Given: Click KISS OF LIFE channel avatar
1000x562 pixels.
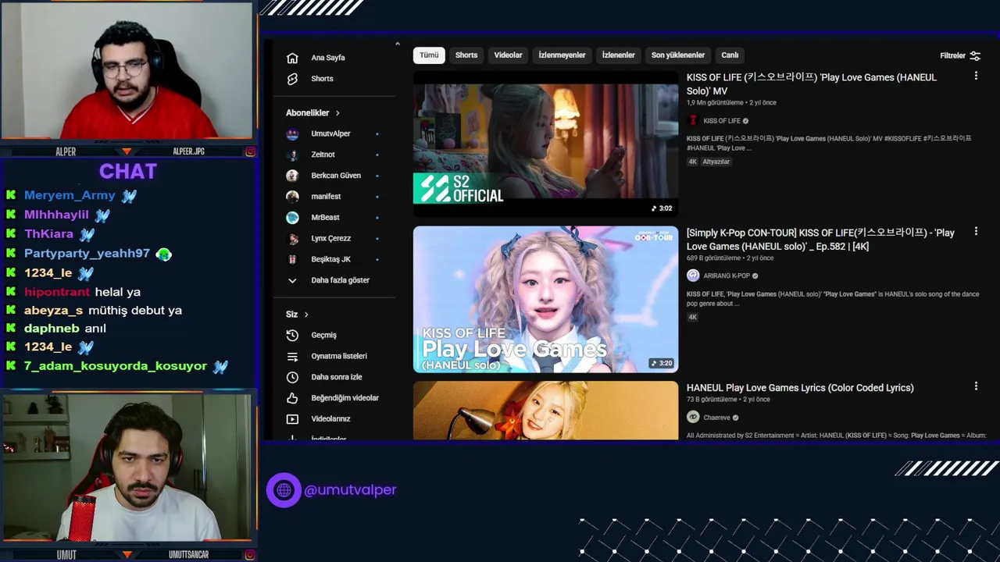Looking at the screenshot, I should [692, 121].
